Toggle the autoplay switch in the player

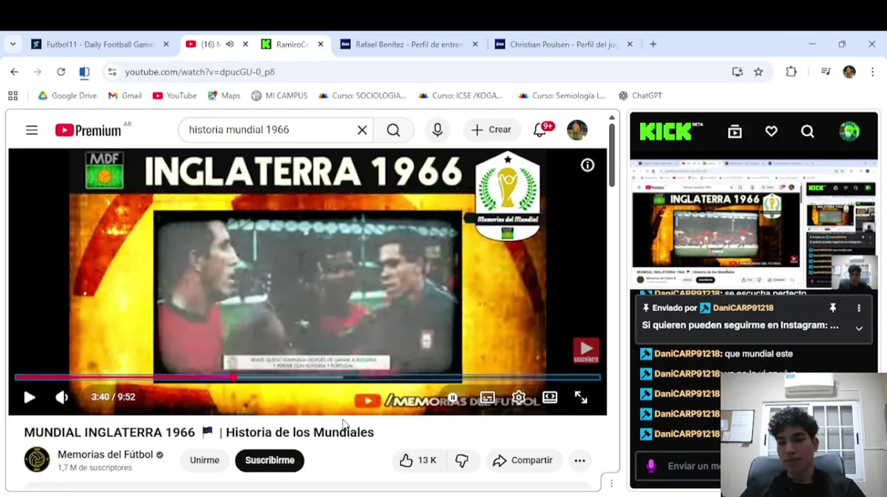451,398
